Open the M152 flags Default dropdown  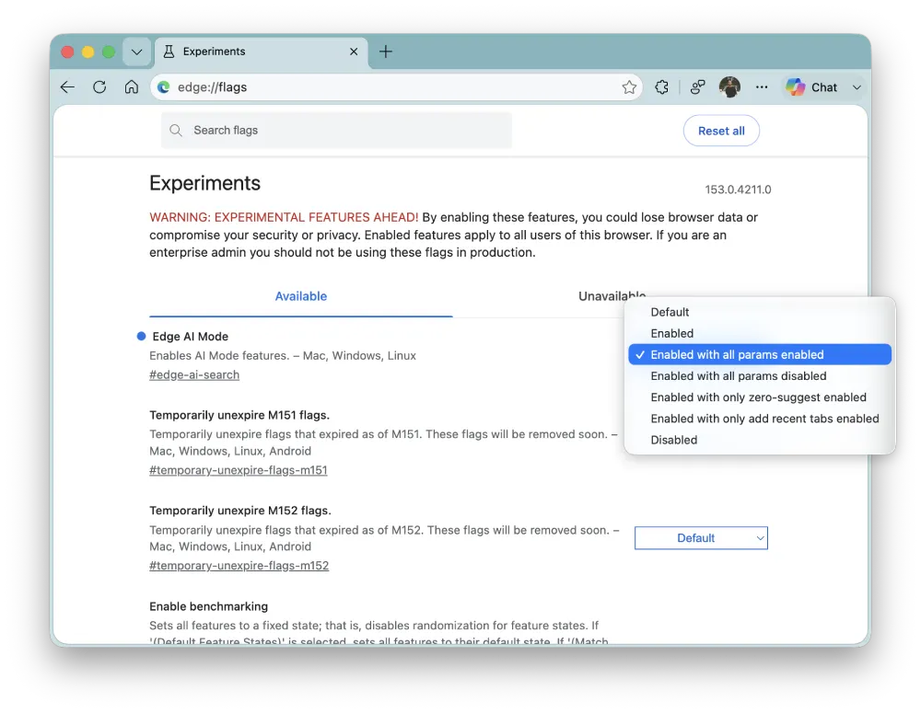[x=701, y=538]
